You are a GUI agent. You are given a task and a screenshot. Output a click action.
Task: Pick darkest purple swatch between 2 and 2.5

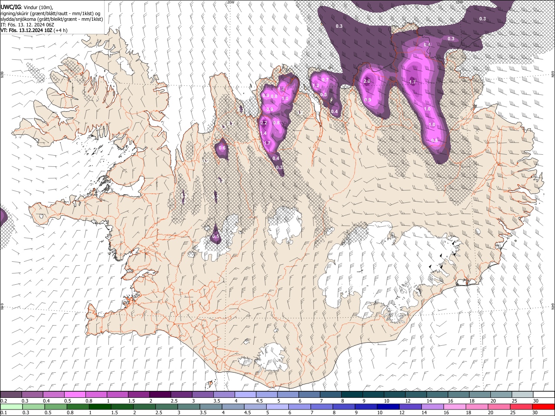[x=160, y=395]
